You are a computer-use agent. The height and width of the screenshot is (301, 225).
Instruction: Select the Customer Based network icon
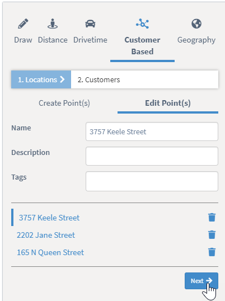143,24
